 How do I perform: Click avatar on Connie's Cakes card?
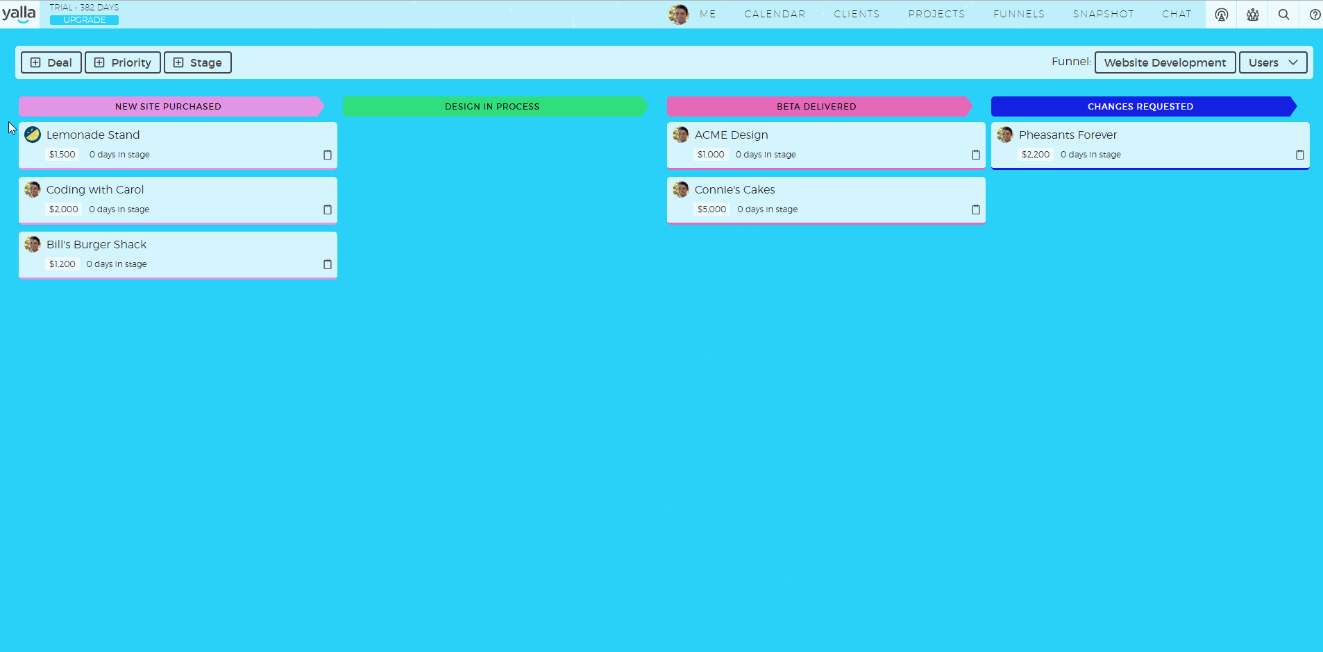coord(681,189)
